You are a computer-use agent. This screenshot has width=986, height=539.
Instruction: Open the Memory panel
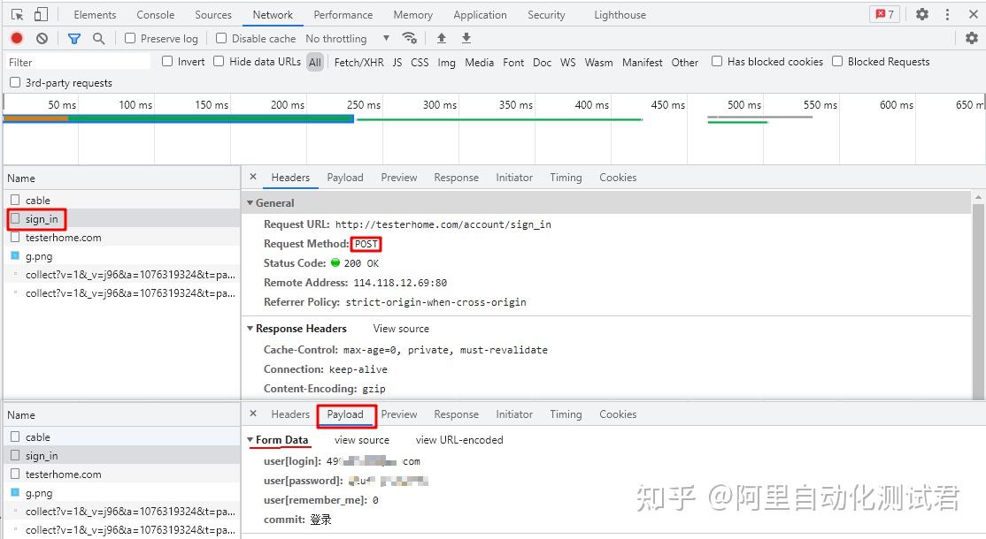(x=413, y=14)
